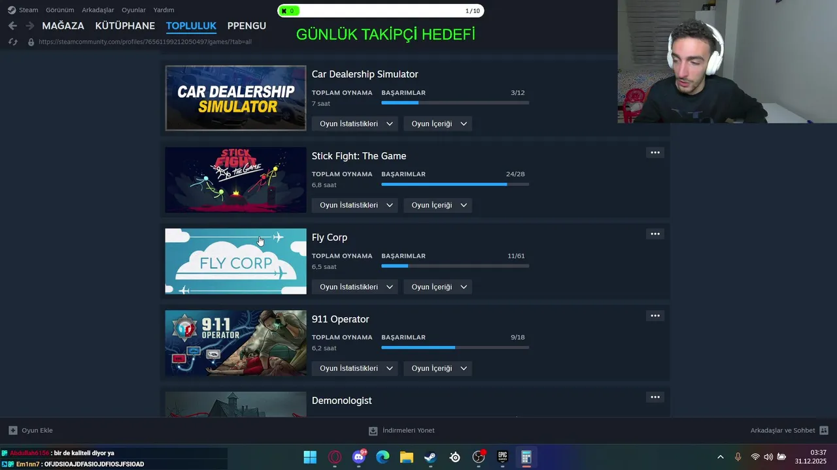Image resolution: width=837 pixels, height=470 pixels.
Task: Open more options for 911 Operator
Action: click(655, 316)
